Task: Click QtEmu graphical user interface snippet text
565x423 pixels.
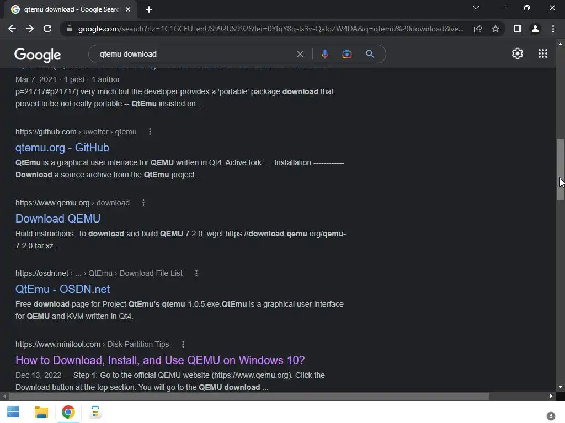Action: 180,169
